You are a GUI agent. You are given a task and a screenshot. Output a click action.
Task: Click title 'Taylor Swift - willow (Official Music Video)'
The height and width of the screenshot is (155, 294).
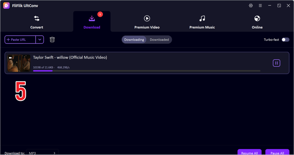[x=70, y=57]
